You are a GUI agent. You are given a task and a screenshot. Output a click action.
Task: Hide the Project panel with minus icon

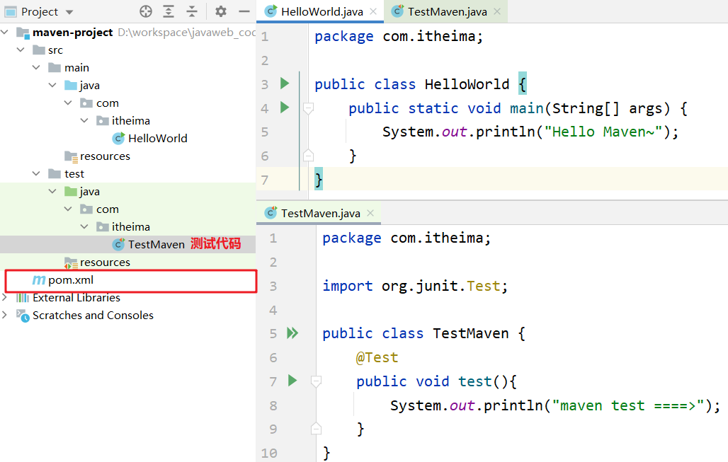pyautogui.click(x=244, y=11)
